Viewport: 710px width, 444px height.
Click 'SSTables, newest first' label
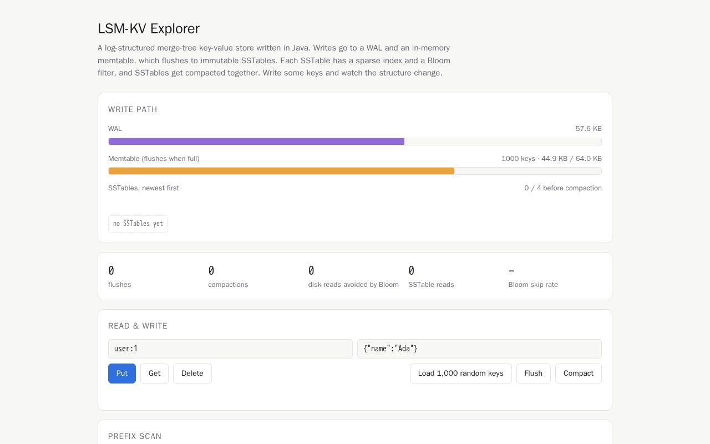[144, 188]
